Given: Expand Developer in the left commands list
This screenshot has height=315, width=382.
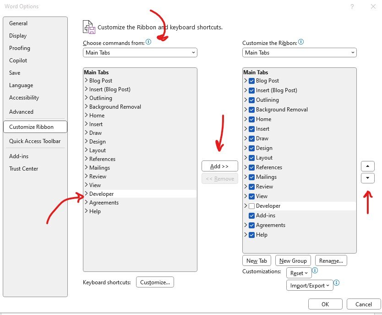Looking at the screenshot, I should pyautogui.click(x=86, y=193).
